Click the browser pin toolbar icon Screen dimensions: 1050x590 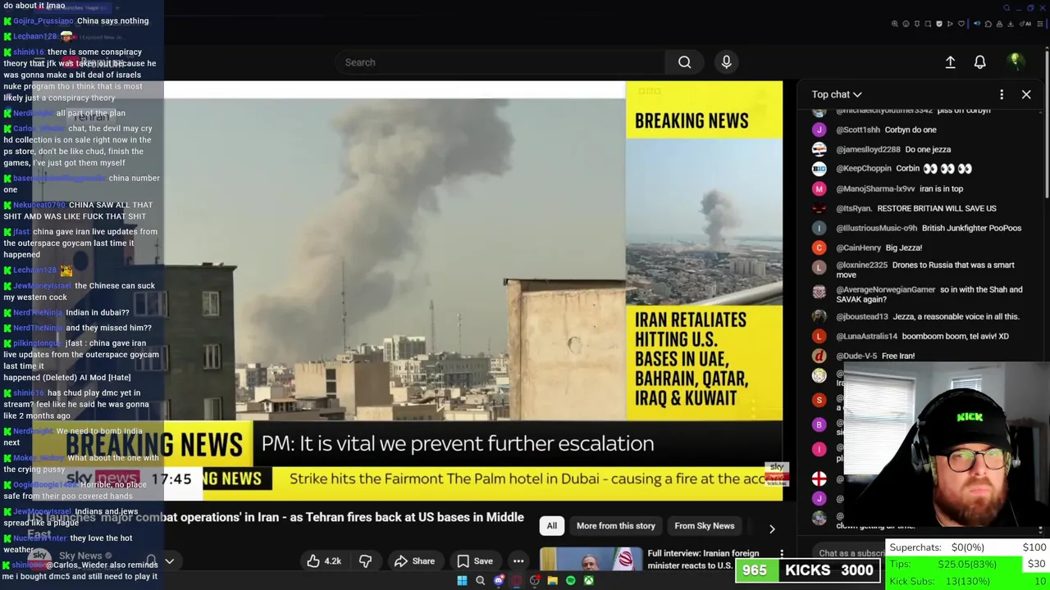pyautogui.click(x=917, y=24)
